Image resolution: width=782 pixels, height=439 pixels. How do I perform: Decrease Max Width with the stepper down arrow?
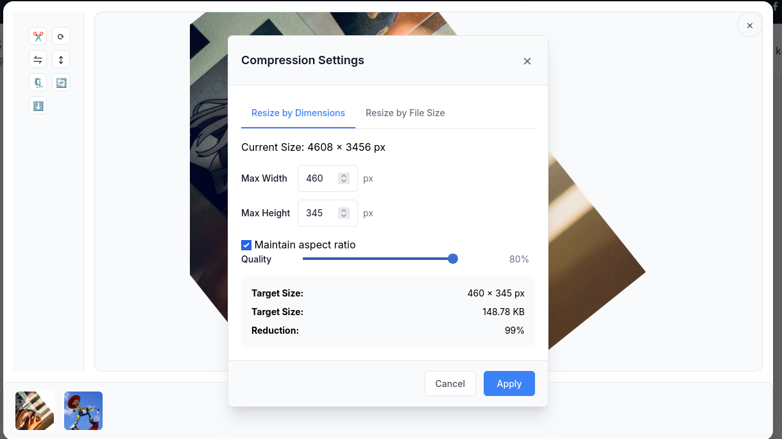[344, 182]
